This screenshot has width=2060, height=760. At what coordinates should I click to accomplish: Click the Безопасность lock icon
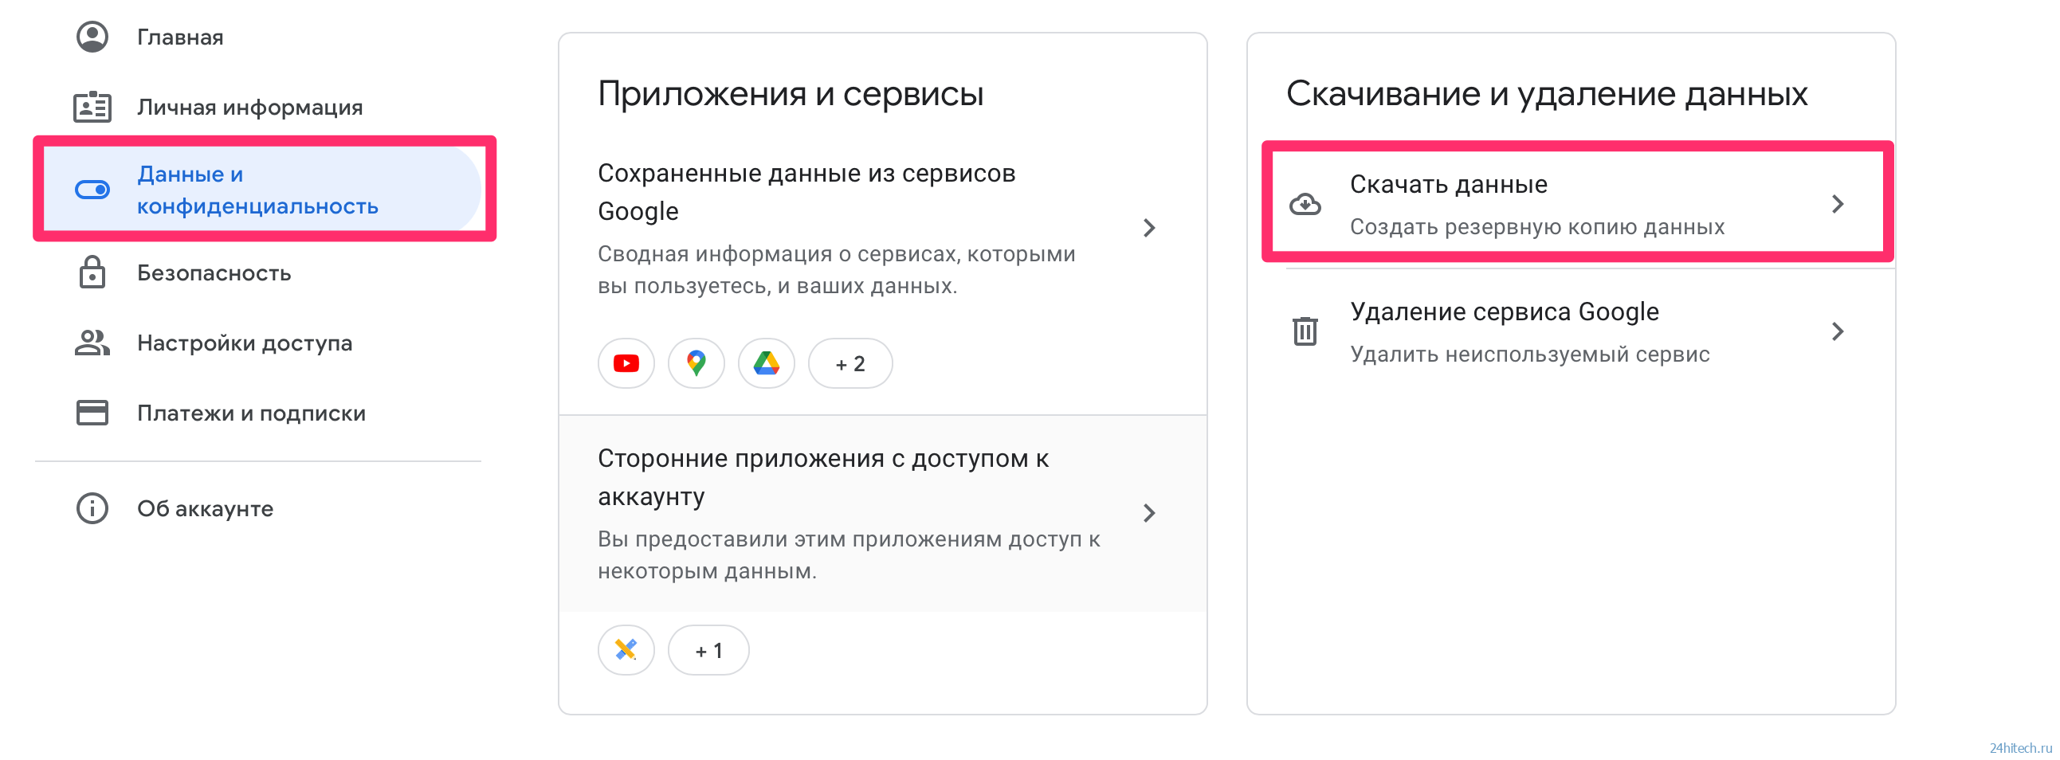[92, 272]
